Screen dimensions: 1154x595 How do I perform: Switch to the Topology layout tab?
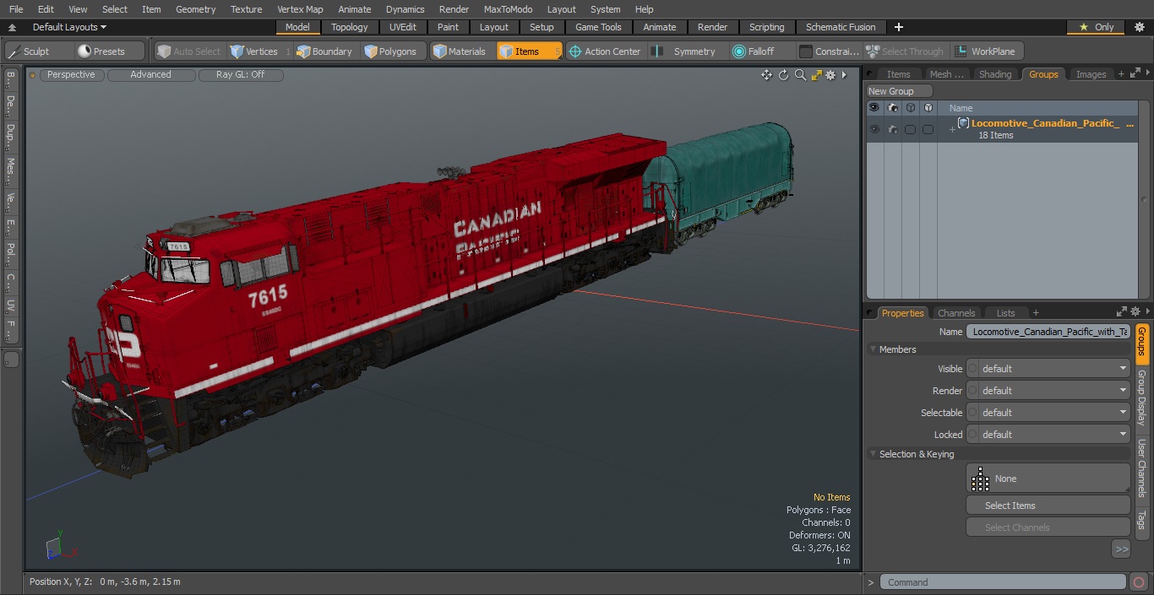tap(350, 27)
